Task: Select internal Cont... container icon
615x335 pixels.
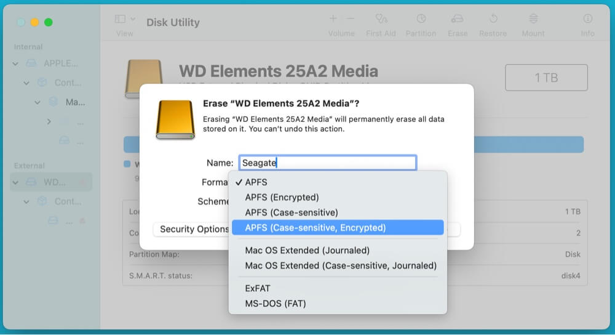Action: point(42,83)
